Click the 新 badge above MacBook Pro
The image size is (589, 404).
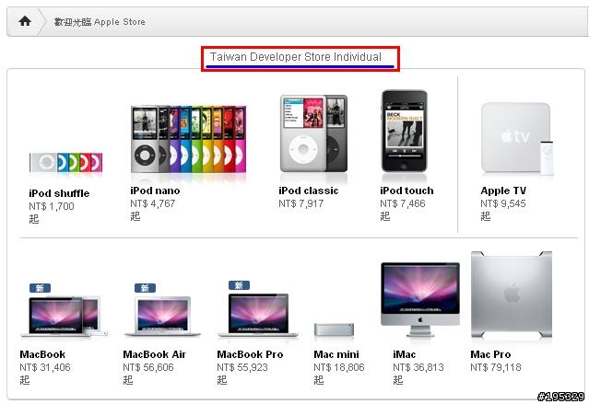coord(239,285)
